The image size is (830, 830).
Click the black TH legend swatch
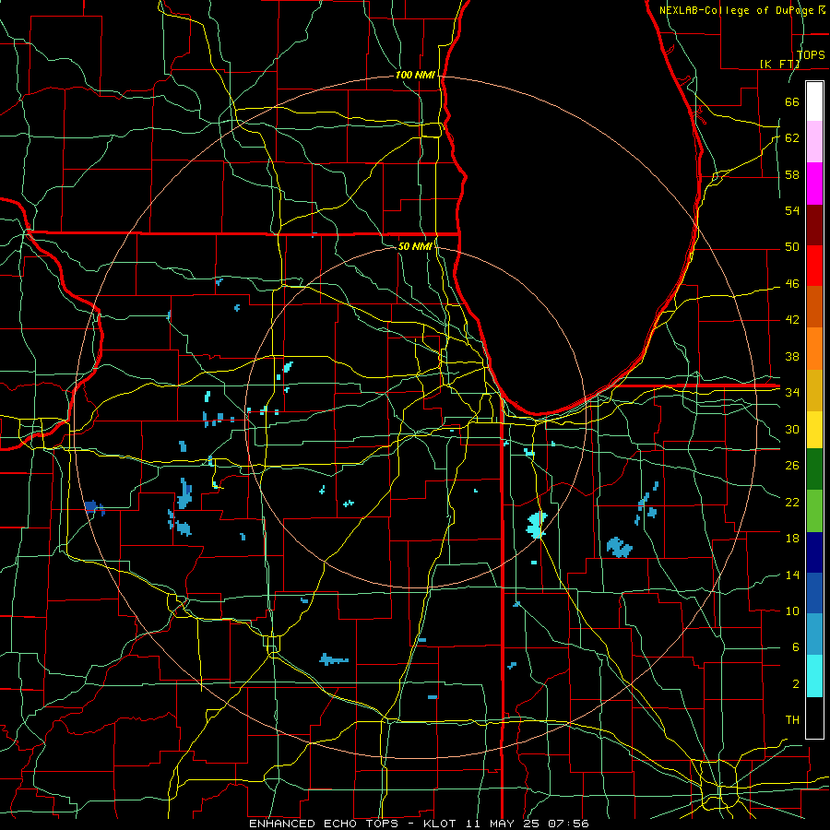click(x=814, y=717)
